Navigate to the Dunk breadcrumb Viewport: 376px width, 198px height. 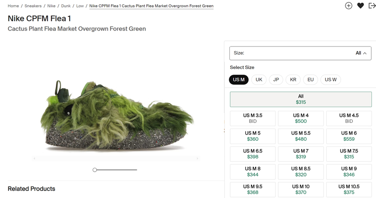pos(66,6)
